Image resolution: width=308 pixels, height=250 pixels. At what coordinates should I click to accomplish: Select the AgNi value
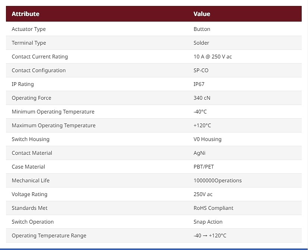[x=199, y=153]
